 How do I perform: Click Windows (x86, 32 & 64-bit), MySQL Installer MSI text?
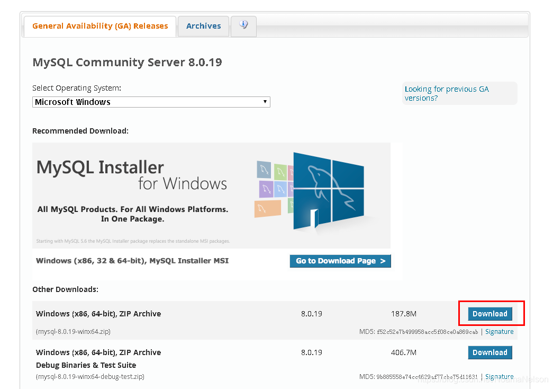pos(132,261)
